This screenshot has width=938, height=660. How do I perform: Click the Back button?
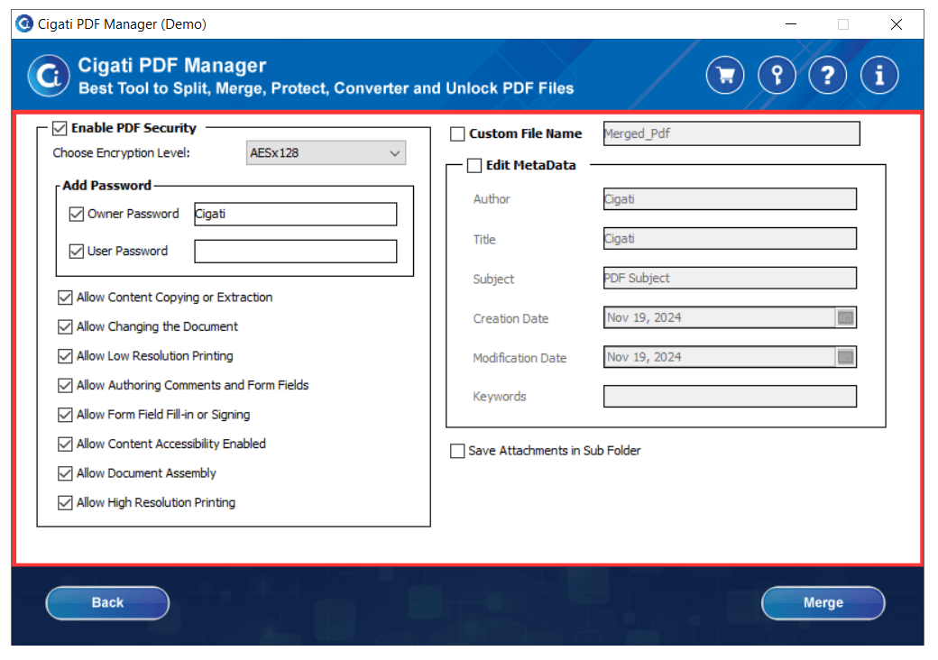click(107, 602)
